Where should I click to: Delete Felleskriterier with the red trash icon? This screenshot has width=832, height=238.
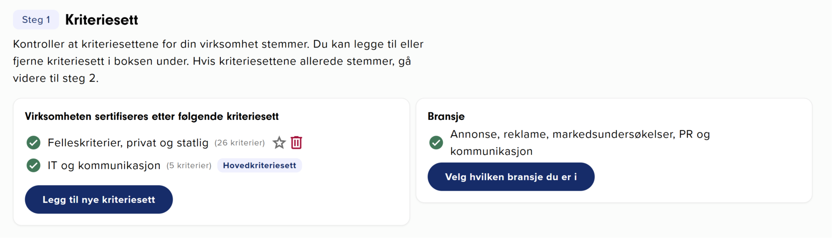coord(296,143)
